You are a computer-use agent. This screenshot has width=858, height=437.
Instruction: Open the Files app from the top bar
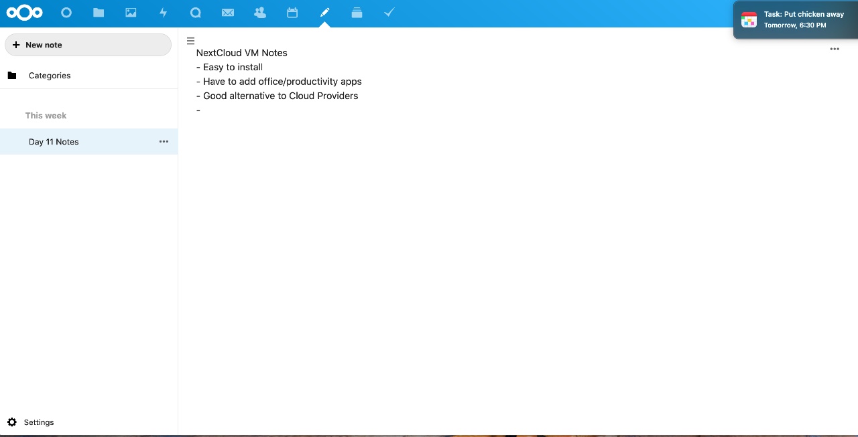(x=99, y=12)
